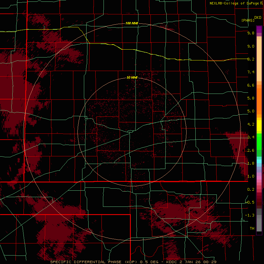264x264 pixels.
Task: Click the 4.2 legend value
Action: (251, 124)
